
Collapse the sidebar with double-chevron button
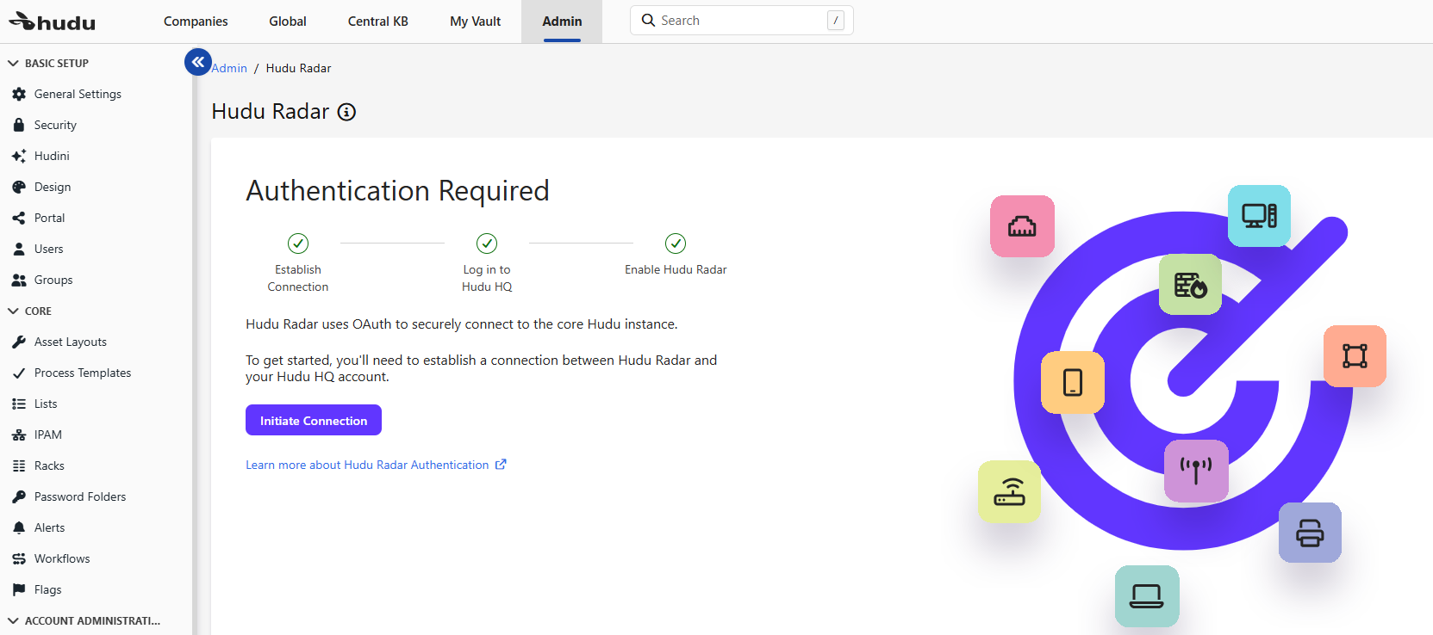pyautogui.click(x=198, y=62)
